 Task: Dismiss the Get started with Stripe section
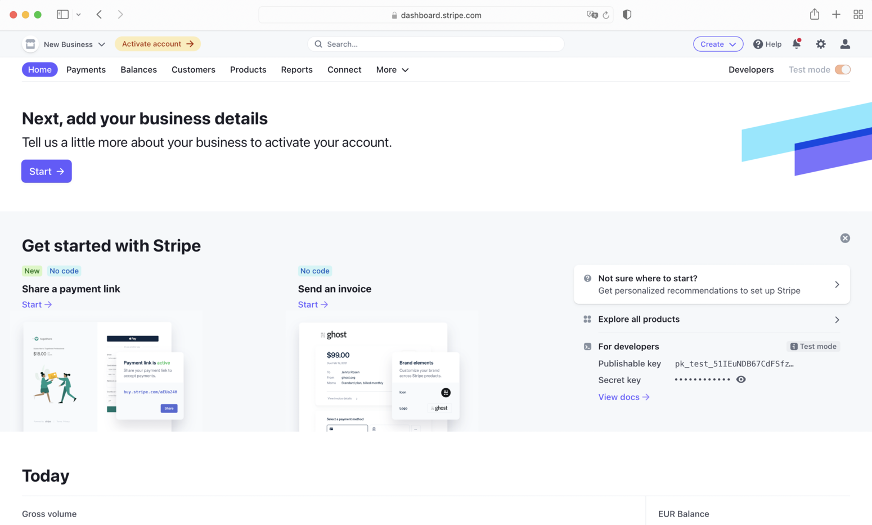coord(845,238)
